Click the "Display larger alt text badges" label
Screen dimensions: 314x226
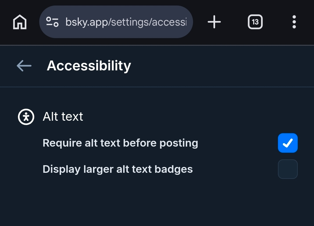click(x=117, y=169)
